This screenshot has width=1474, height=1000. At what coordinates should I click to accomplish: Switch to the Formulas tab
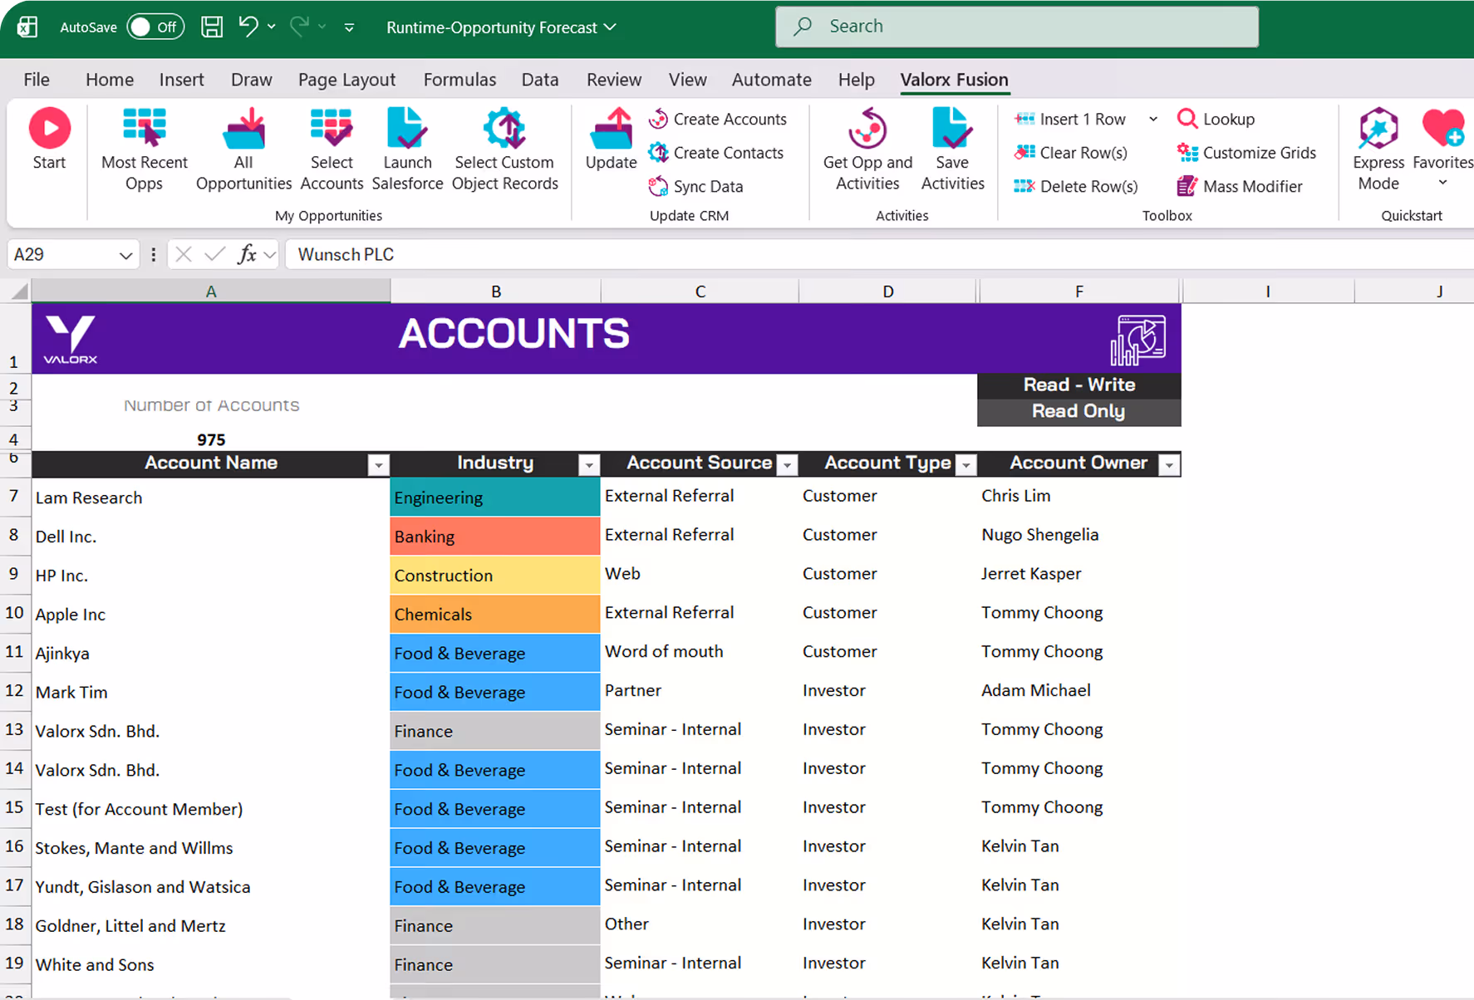(x=459, y=80)
